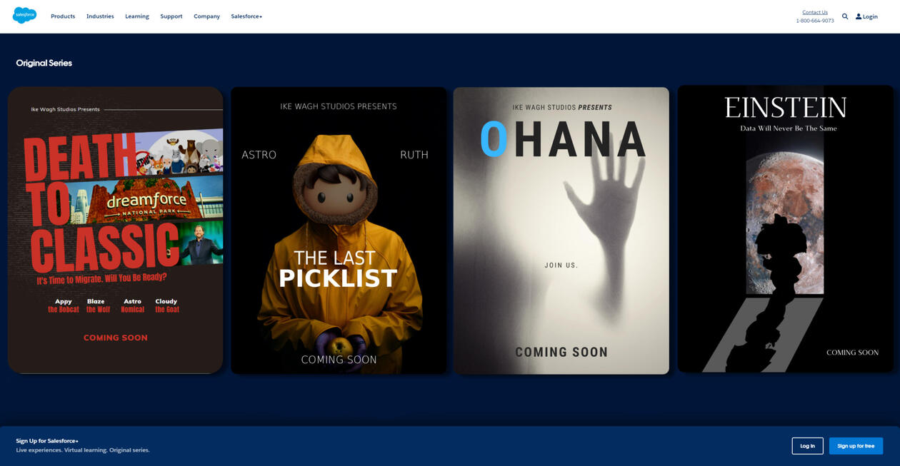This screenshot has width=900, height=466.
Task: Choose the Einstein series poster
Action: [785, 228]
